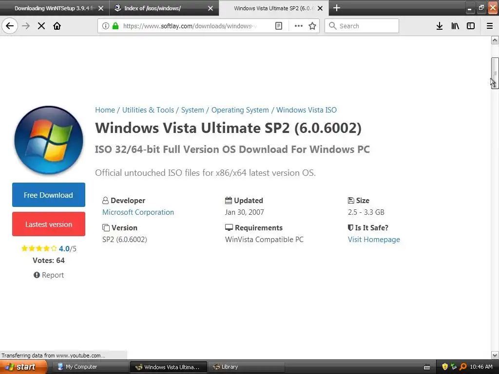
Task: Click the security shield tray icon
Action: (445, 367)
